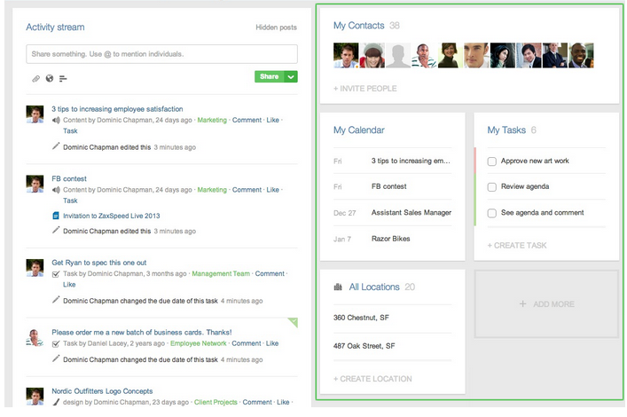This screenshot has height=417, width=627.
Task: Click the text format lines icon
Action: tap(63, 79)
